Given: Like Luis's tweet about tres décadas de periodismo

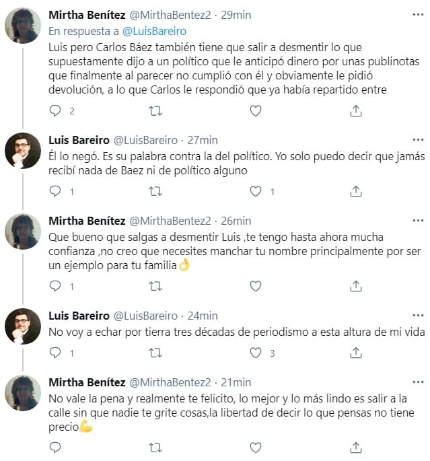Looking at the screenshot, I should click(255, 353).
